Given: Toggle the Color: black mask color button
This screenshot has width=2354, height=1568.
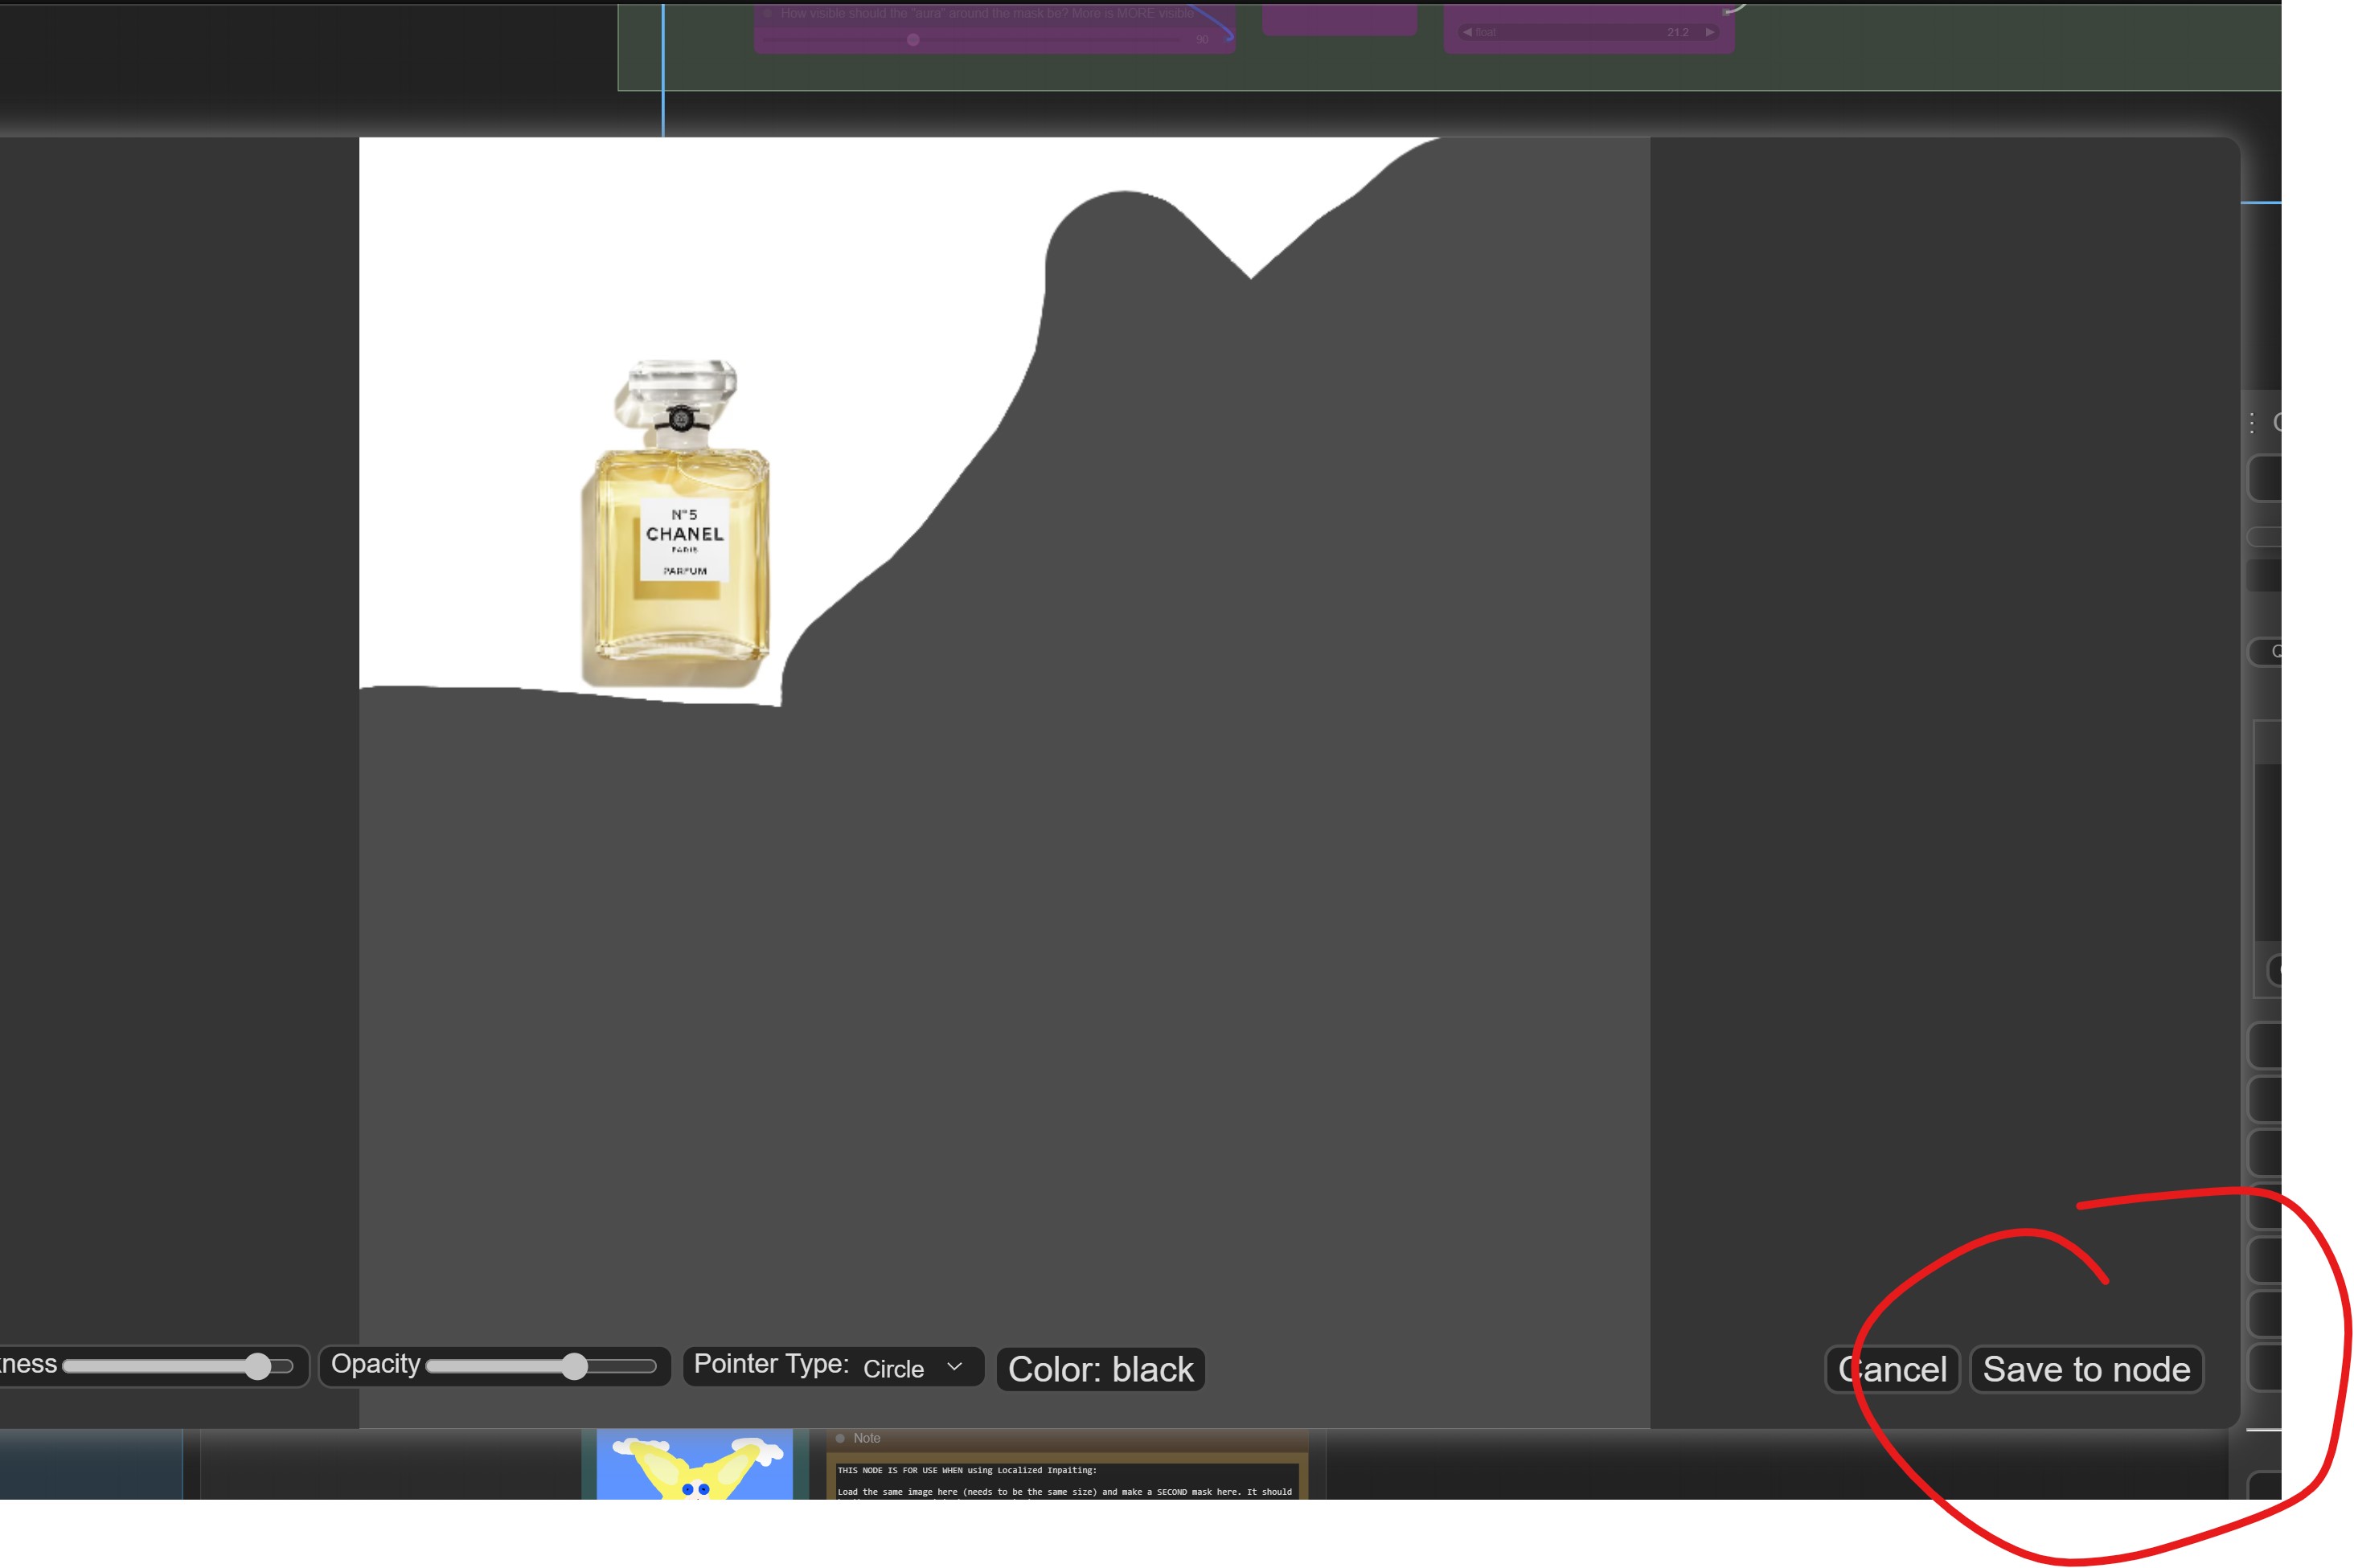Looking at the screenshot, I should coord(1100,1369).
